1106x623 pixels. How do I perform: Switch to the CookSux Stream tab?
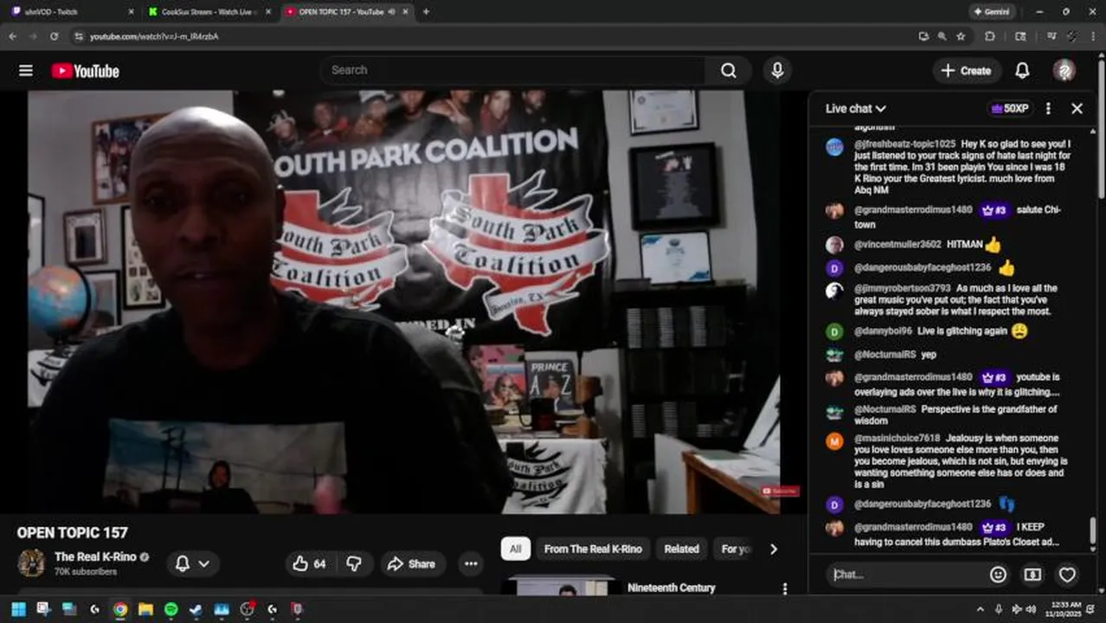point(209,12)
